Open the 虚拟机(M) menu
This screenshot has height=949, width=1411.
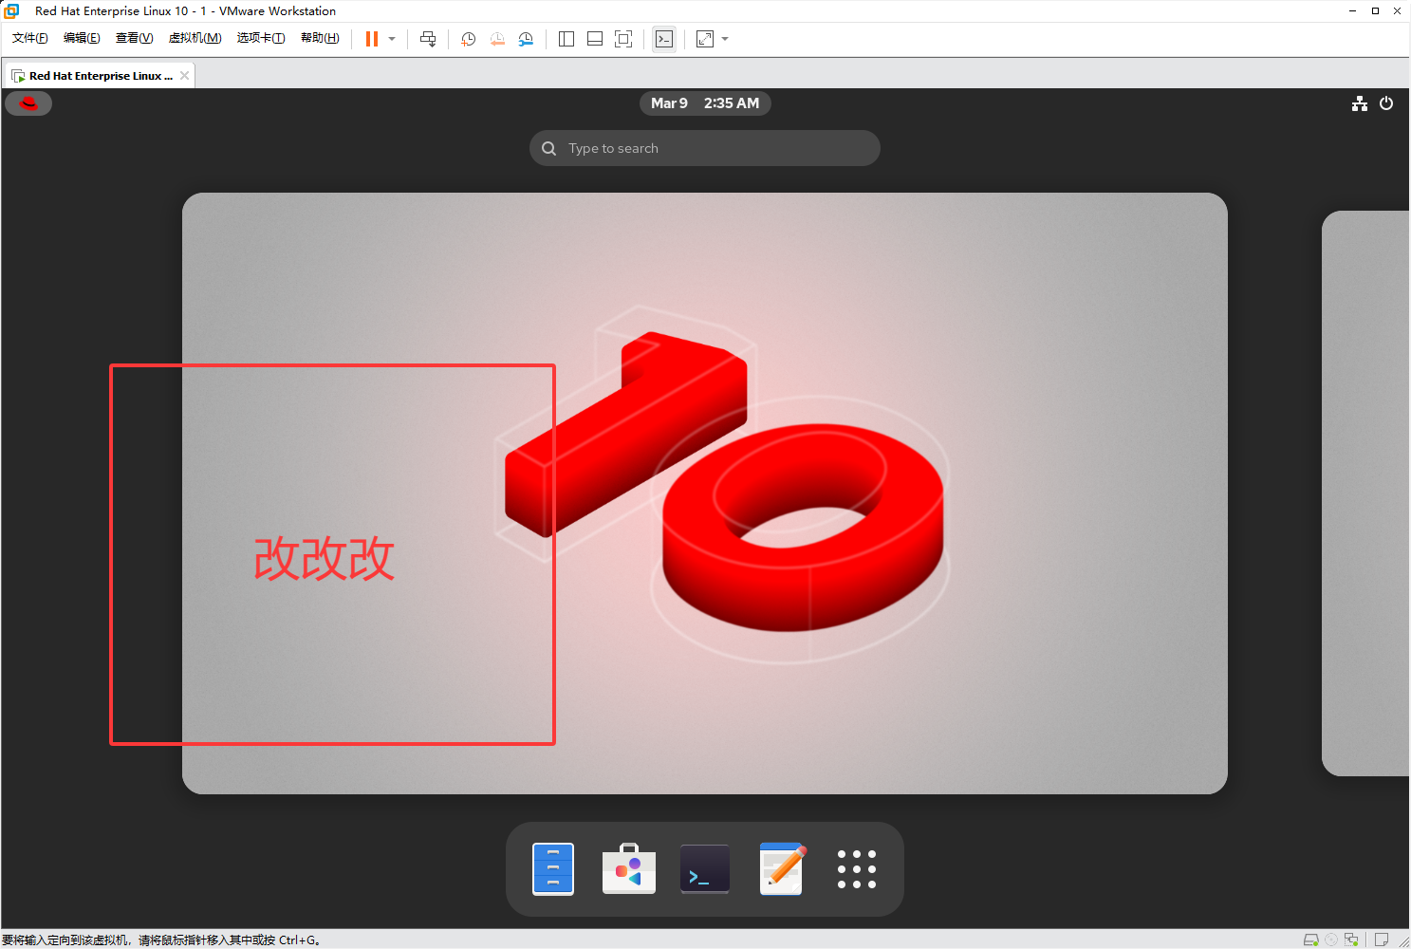coord(195,38)
